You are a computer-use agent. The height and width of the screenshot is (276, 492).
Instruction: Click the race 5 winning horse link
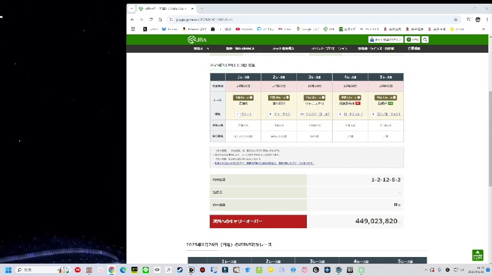(x=389, y=114)
